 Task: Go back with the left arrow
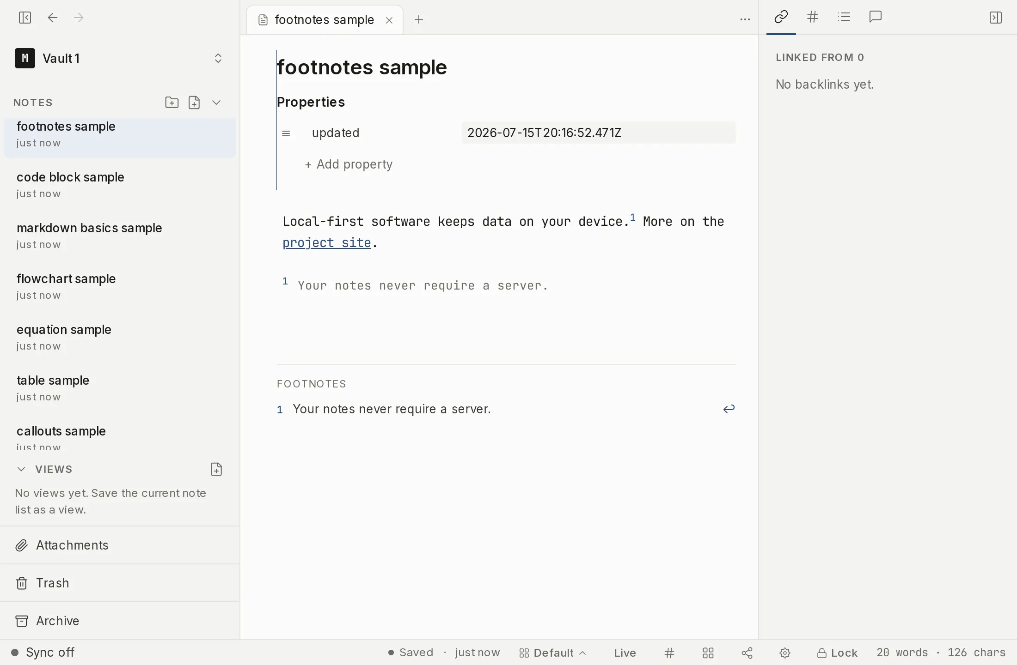53,18
